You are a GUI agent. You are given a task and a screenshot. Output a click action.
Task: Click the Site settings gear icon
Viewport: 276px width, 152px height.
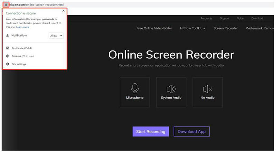(8, 64)
